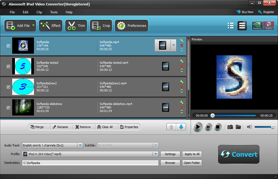Viewport: 278px width, 179px height.
Task: Move selected file down with blue arrow
Action: coord(181,127)
